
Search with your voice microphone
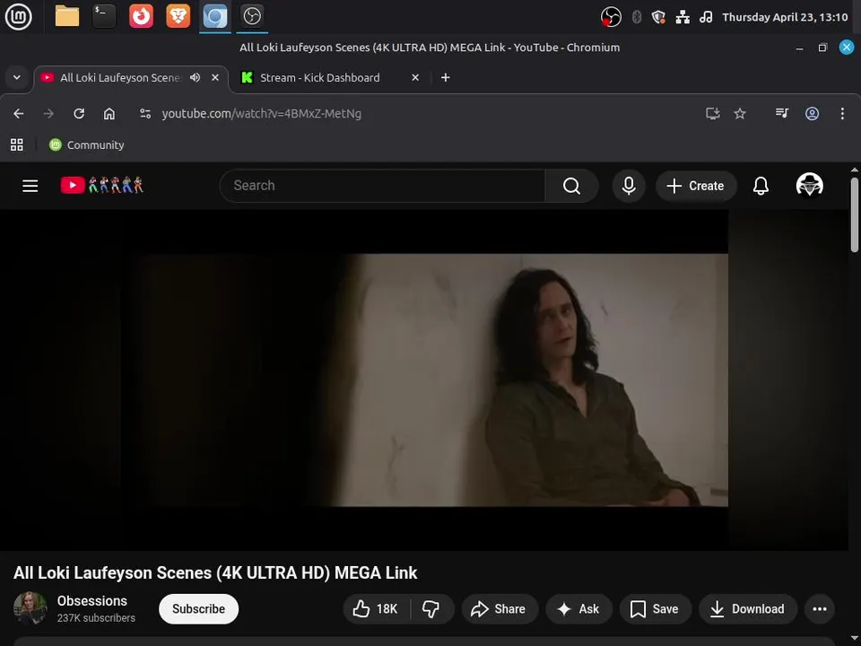pos(629,186)
